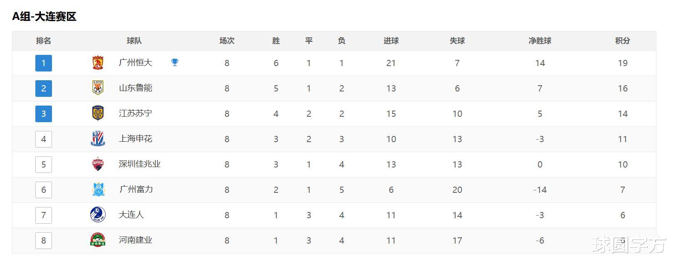Click the 排名 rank column header
676x266 pixels.
[x=44, y=41]
